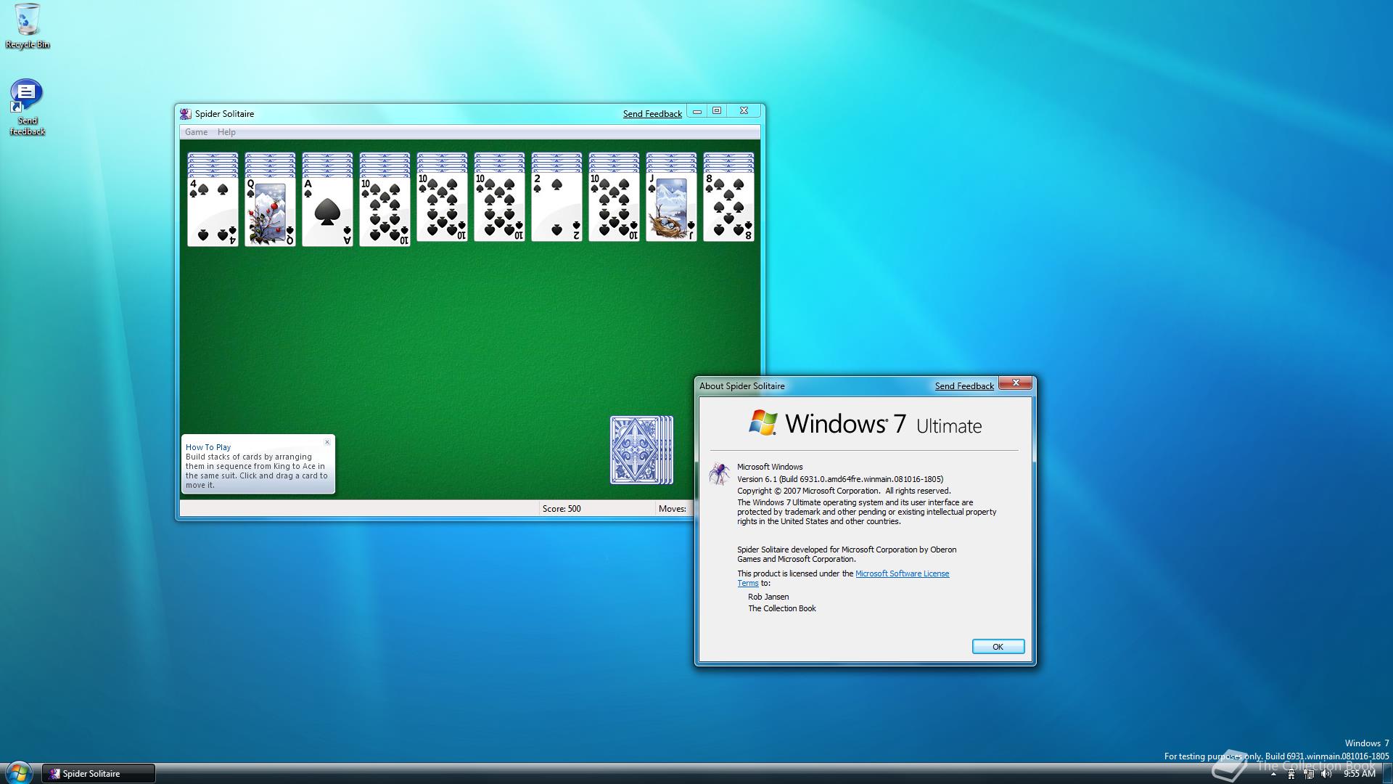
Task: Select the 2 of spades card
Action: click(556, 206)
